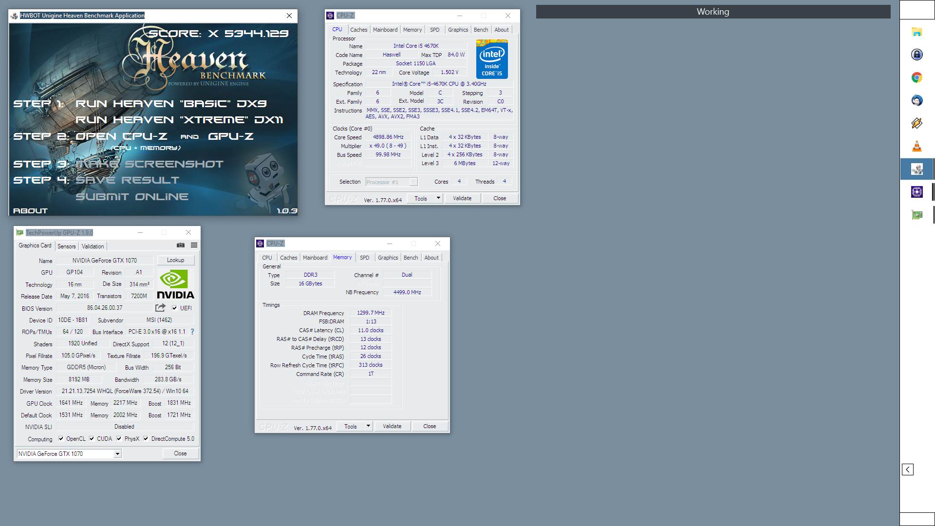
Task: Select the Heaven Benchmark robot taskbar icon
Action: [x=916, y=169]
